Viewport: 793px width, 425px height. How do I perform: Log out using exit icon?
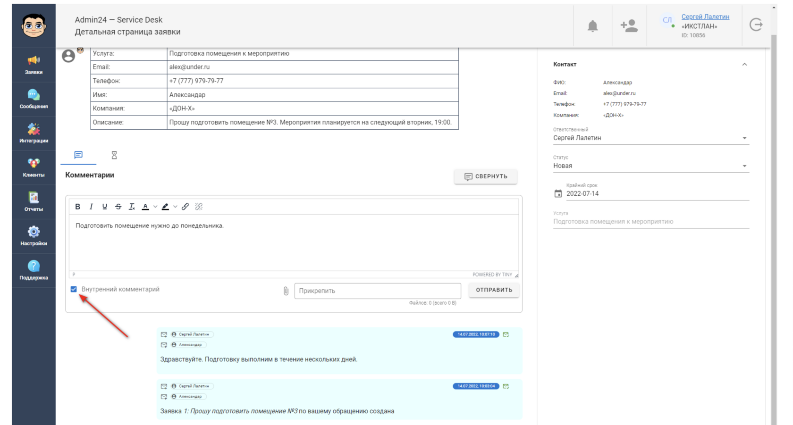(756, 25)
